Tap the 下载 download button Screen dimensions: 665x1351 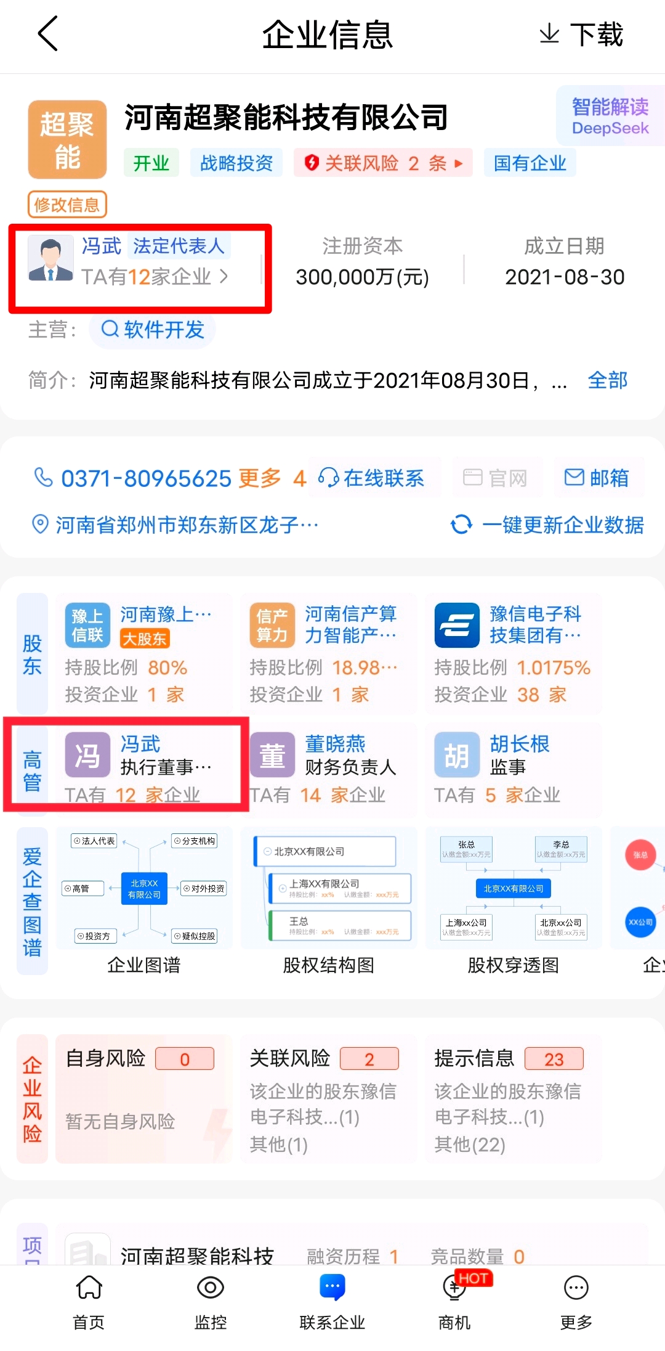pos(581,35)
